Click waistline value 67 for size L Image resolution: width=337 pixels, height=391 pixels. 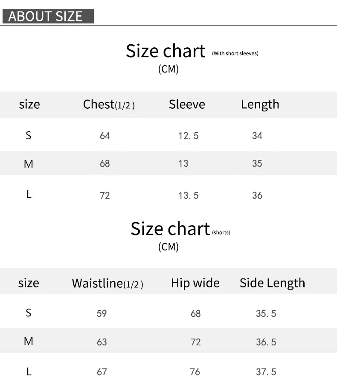click(102, 372)
